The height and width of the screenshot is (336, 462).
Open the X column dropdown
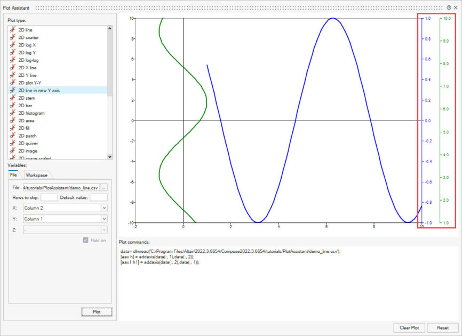[105, 208]
